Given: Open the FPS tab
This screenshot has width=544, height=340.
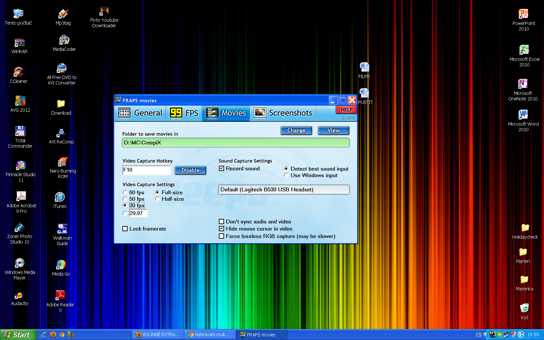Looking at the screenshot, I should pyautogui.click(x=184, y=113).
